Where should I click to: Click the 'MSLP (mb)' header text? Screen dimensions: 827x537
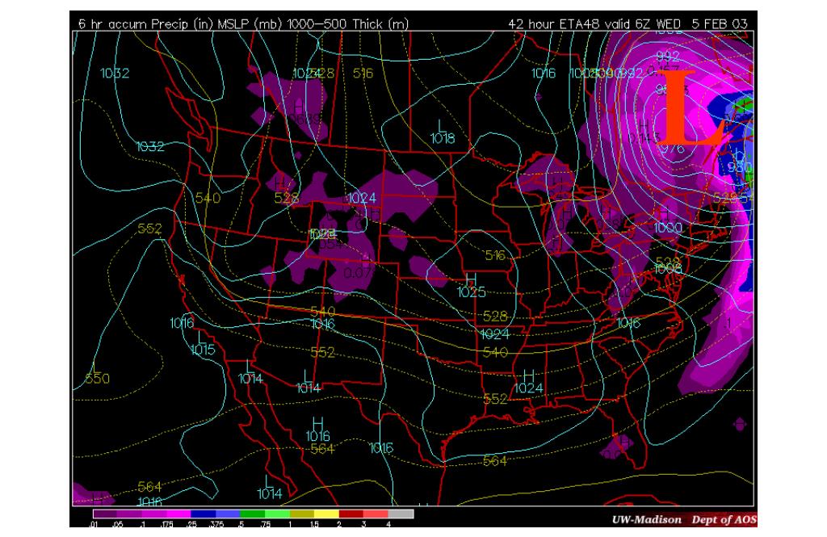(250, 23)
